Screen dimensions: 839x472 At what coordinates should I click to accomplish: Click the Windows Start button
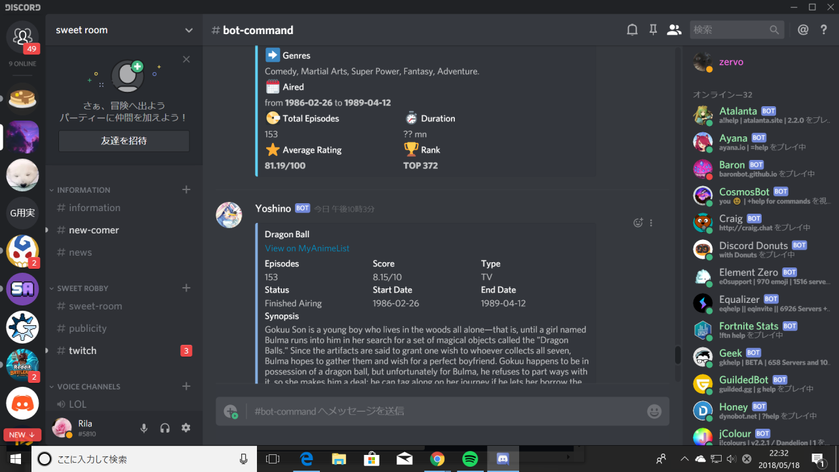pyautogui.click(x=16, y=459)
